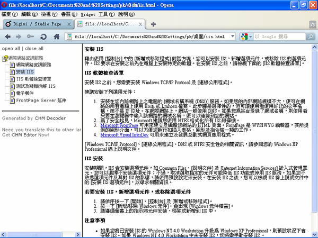The width and height of the screenshot is (318, 238).
Task: Click the magnifier search button
Action: coord(311,36)
